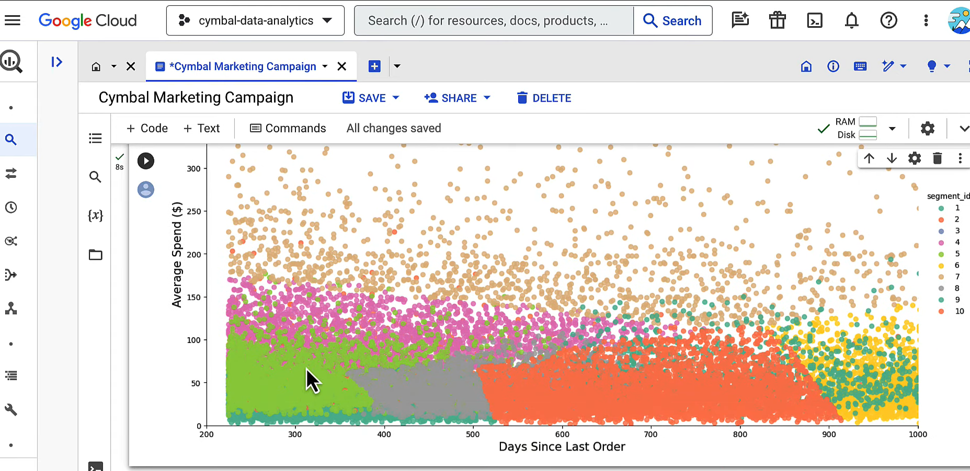Open the new tab options dropdown arrow
This screenshot has height=471, width=970.
tap(397, 66)
